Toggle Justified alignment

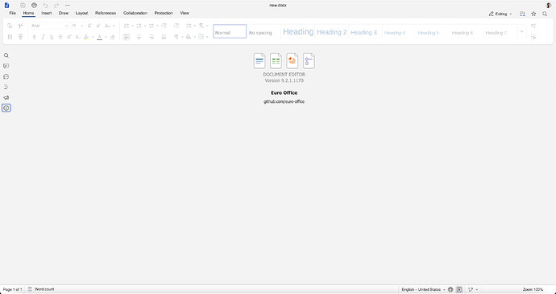tap(164, 37)
